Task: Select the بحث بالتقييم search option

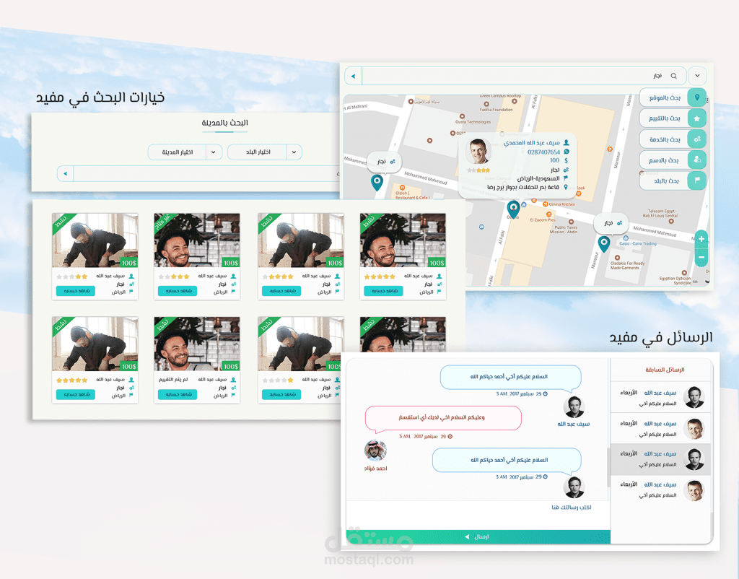Action: click(673, 118)
